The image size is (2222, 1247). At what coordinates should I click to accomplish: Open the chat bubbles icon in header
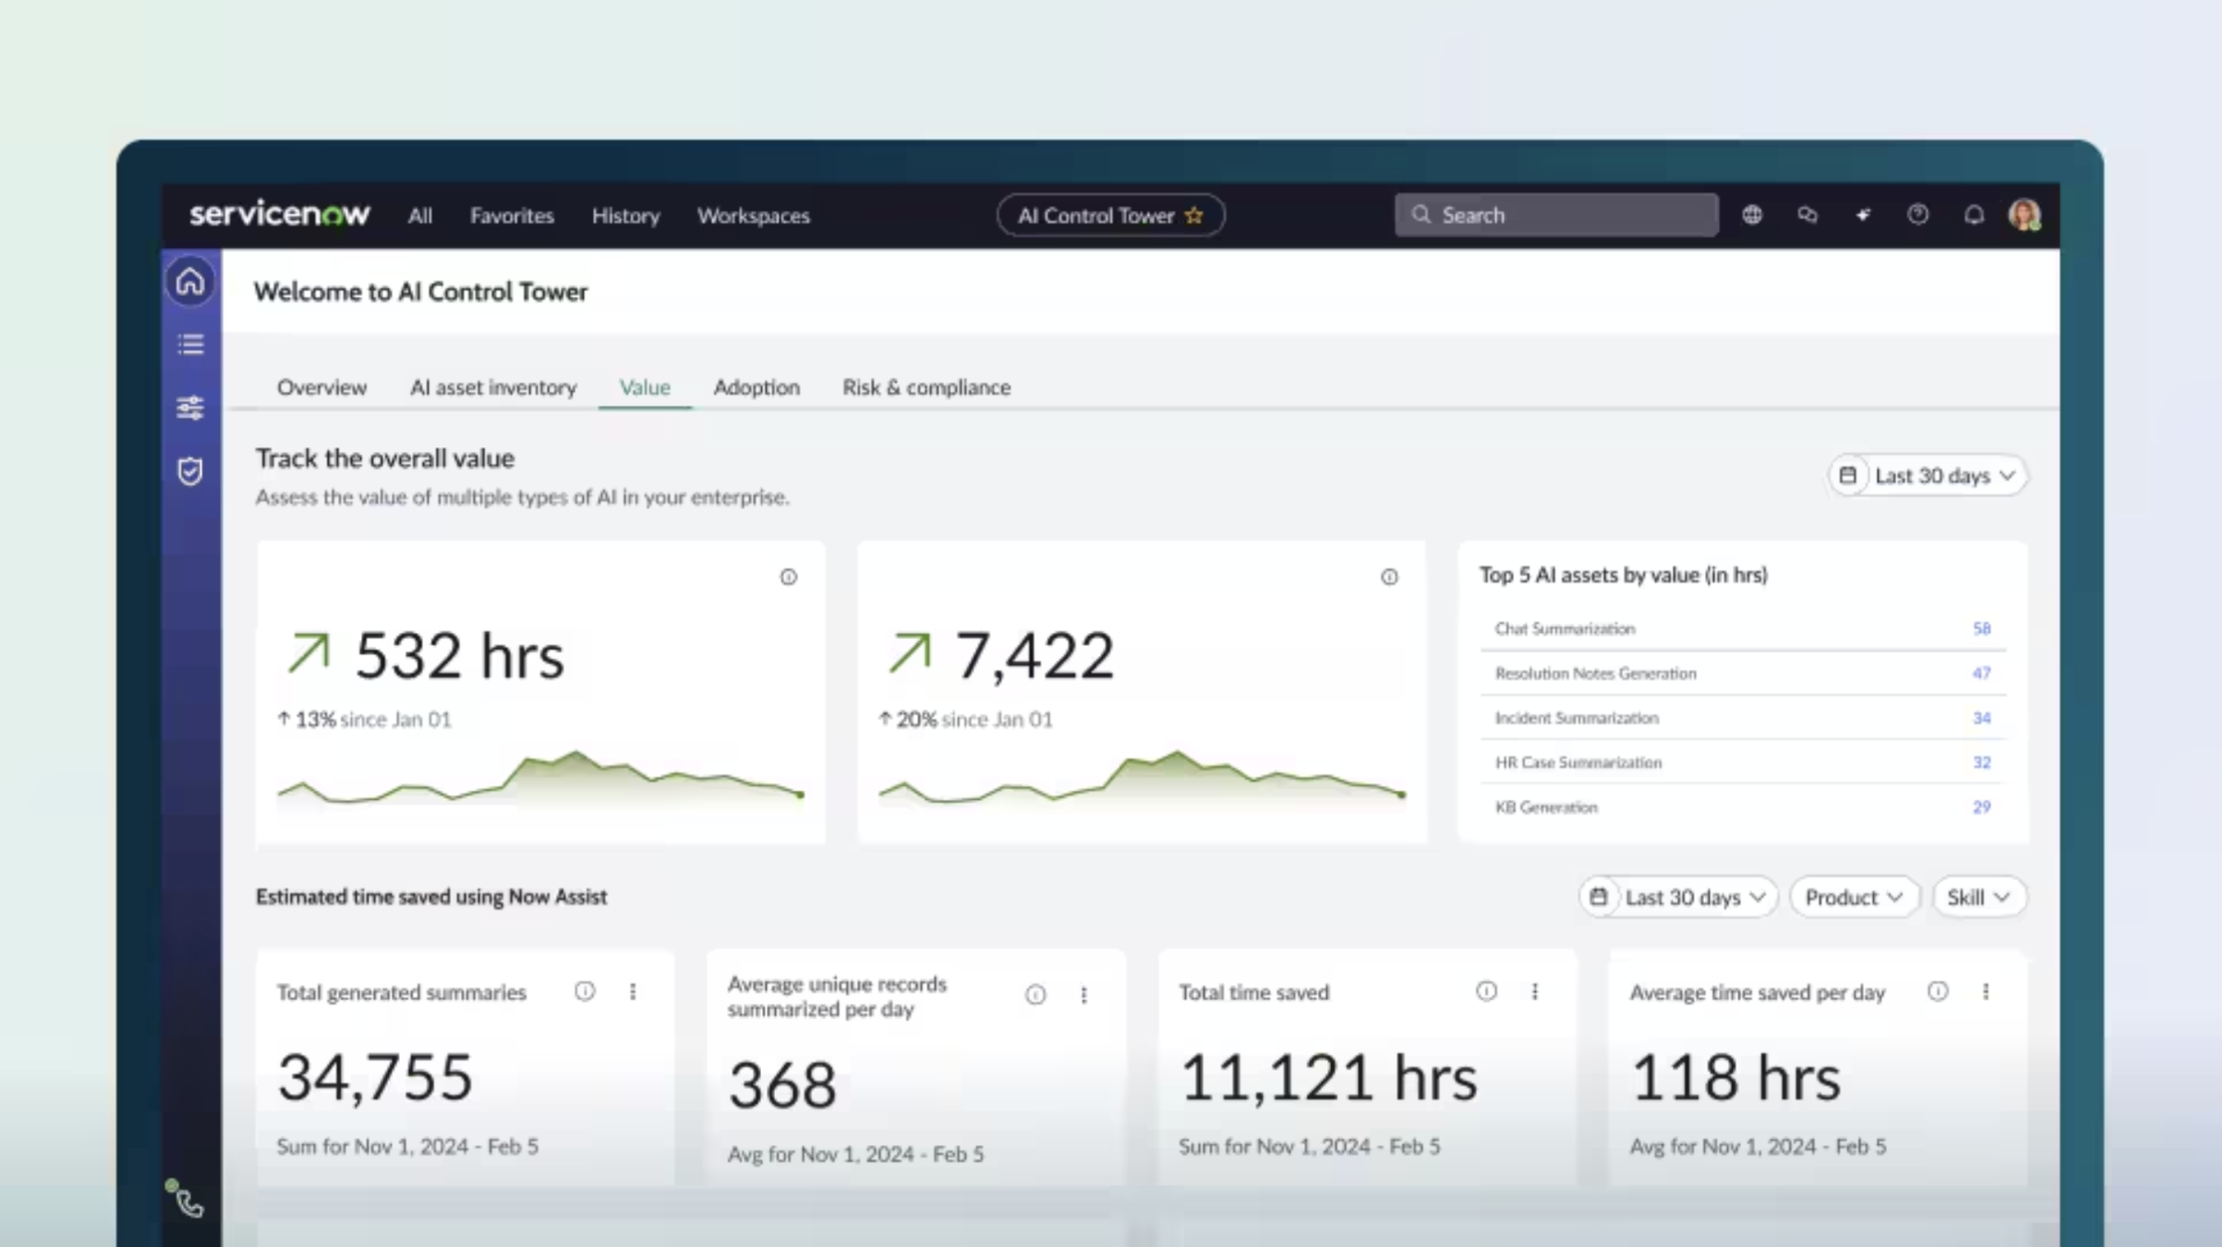tap(1807, 215)
